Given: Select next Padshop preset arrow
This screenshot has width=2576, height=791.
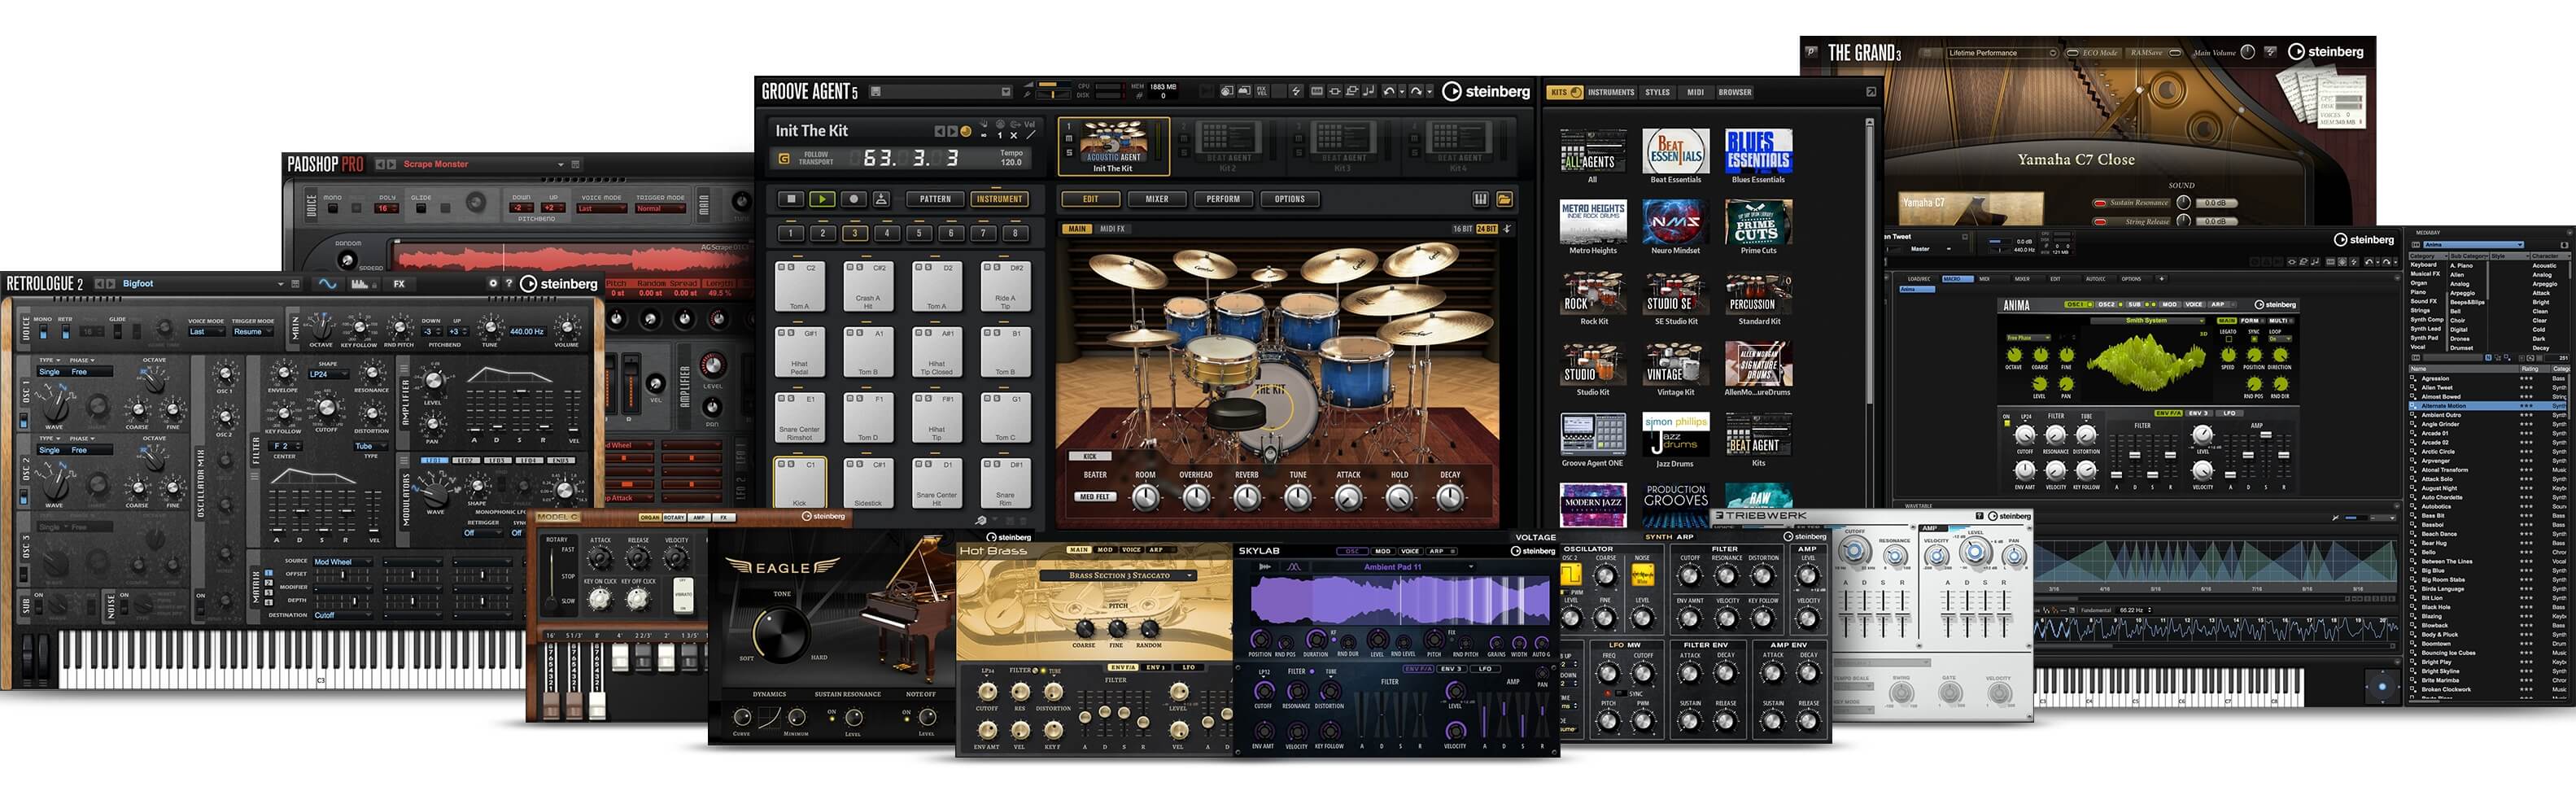Looking at the screenshot, I should (392, 164).
